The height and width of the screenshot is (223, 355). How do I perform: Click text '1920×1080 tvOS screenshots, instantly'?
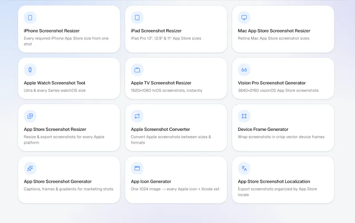point(167,90)
